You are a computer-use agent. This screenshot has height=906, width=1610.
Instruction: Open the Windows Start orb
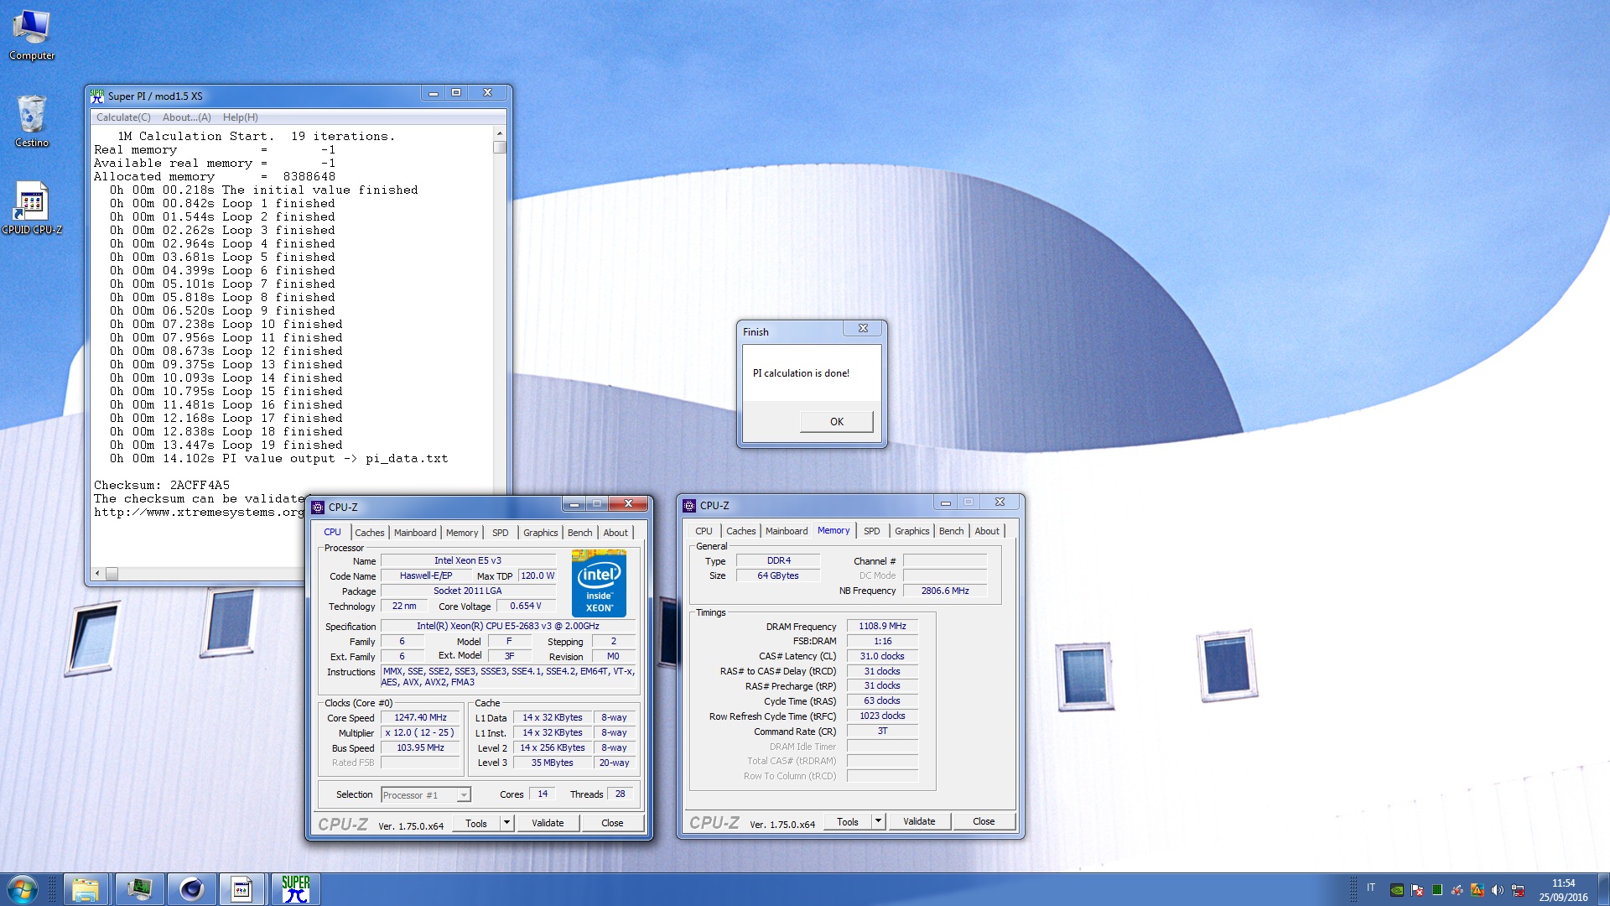[23, 889]
